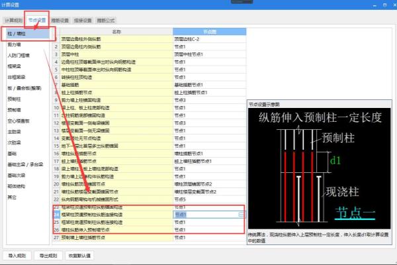Select 剪力墙 in the component list
This screenshot has height=265, width=397.
[15, 44]
